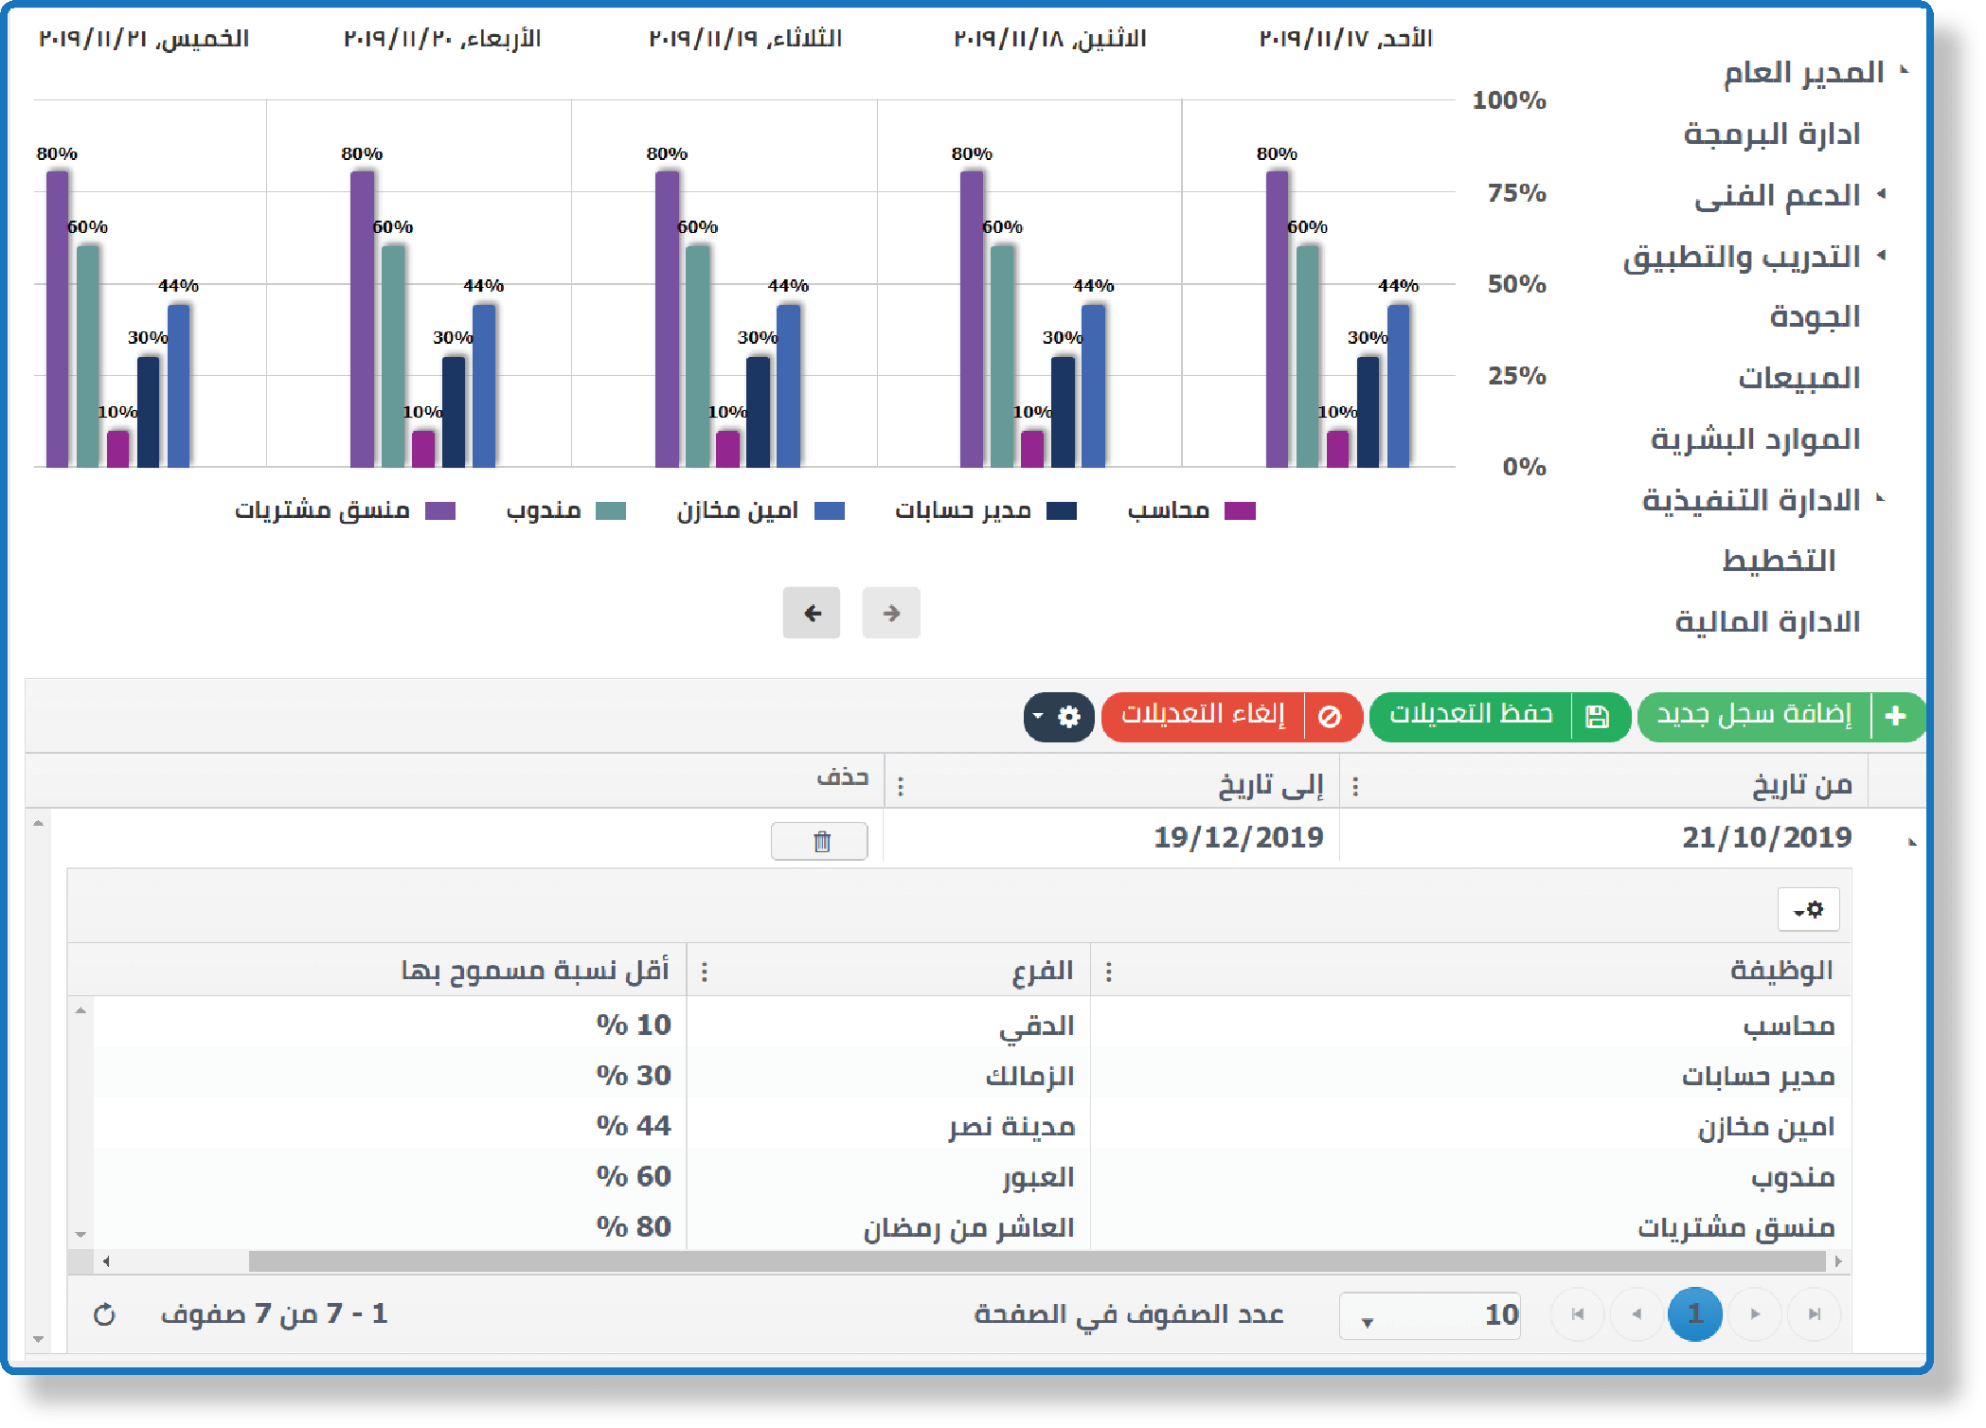The width and height of the screenshot is (1986, 1428).
Task: Click حفظ التعديلات button
Action: (x=1500, y=717)
